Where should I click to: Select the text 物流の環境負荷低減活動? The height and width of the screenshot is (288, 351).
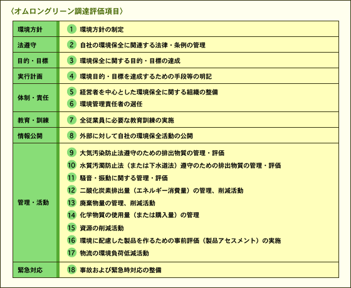[114, 253]
